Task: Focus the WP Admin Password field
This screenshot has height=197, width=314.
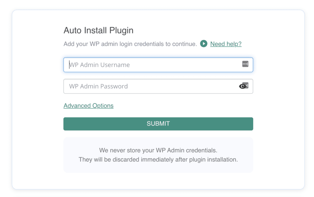Action: click(x=158, y=86)
